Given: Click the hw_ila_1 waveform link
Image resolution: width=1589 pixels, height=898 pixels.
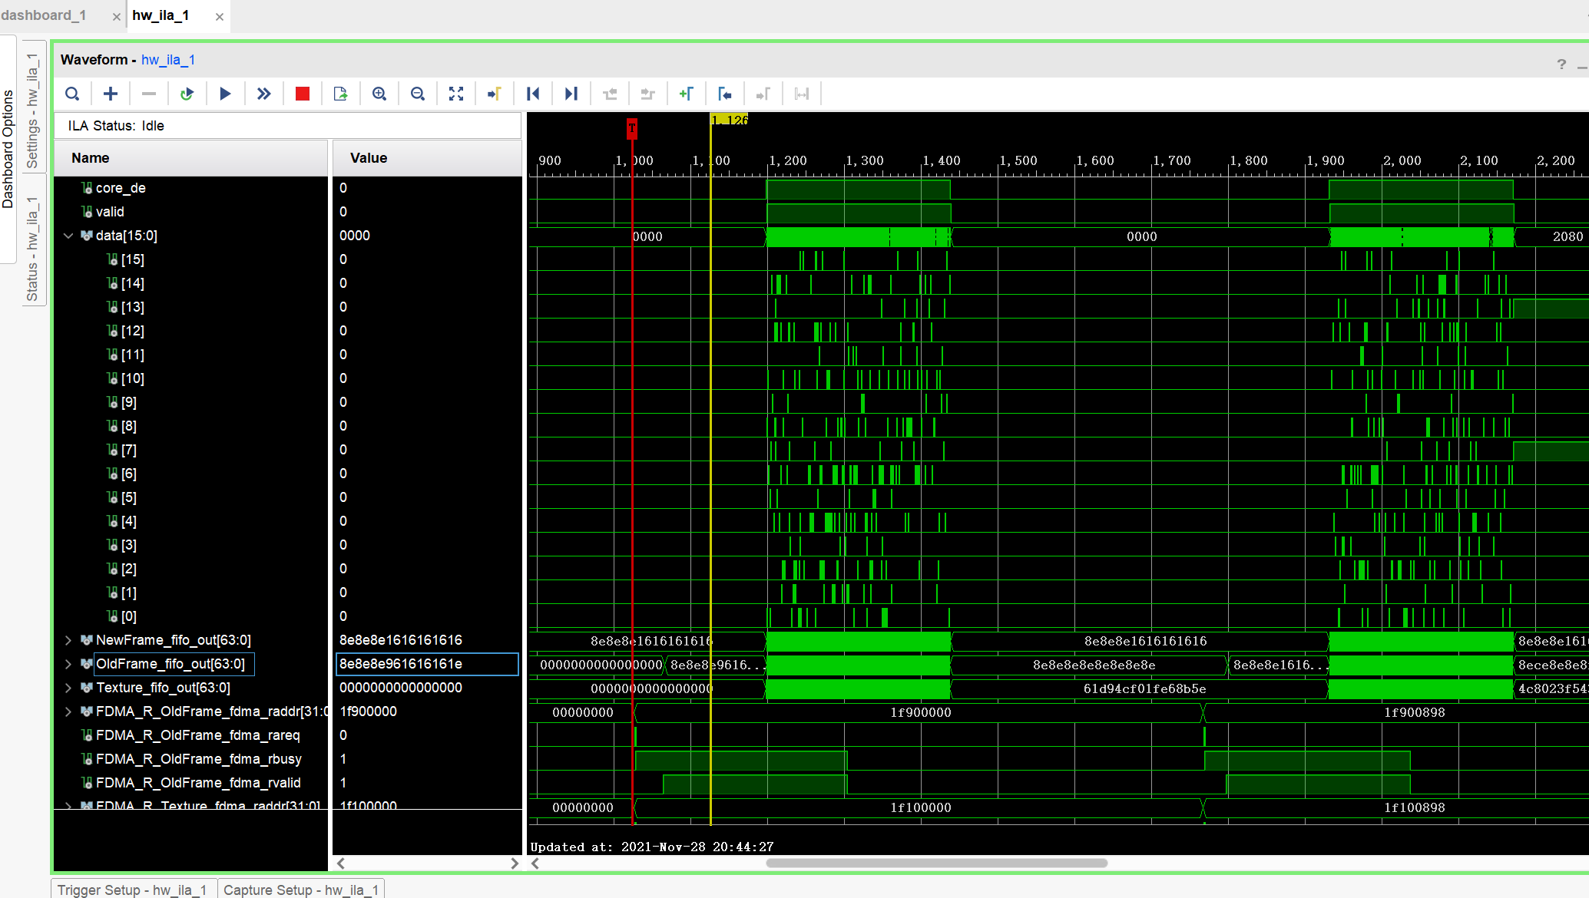Looking at the screenshot, I should click(x=168, y=60).
